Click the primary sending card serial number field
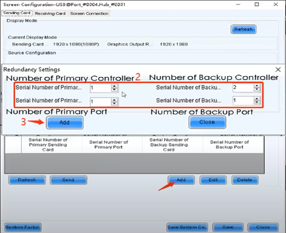 (x=100, y=88)
